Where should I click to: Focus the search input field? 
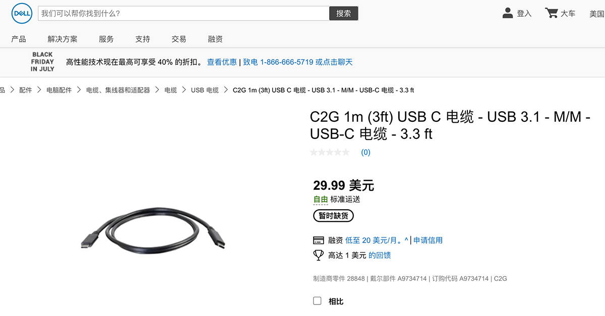184,14
